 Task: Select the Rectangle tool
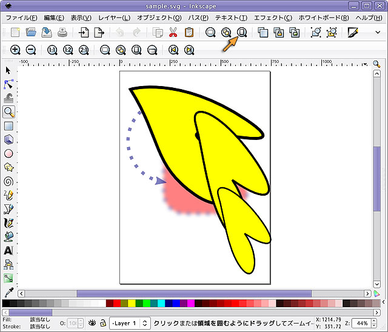(x=8, y=126)
